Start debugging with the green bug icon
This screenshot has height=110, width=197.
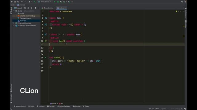tap(58, 2)
